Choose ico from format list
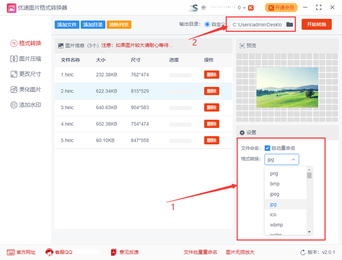The height and width of the screenshot is (260, 342). click(285, 215)
